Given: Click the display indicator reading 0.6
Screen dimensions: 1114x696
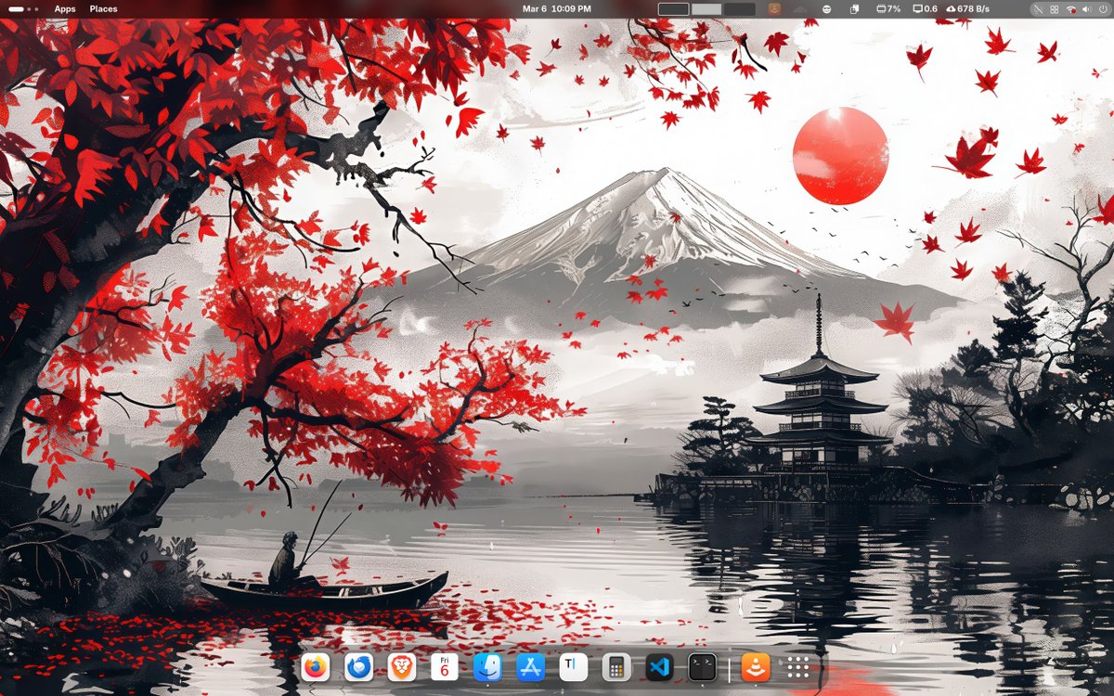Looking at the screenshot, I should coord(926,8).
